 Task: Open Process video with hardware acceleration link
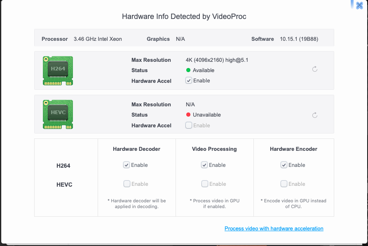[274, 228]
